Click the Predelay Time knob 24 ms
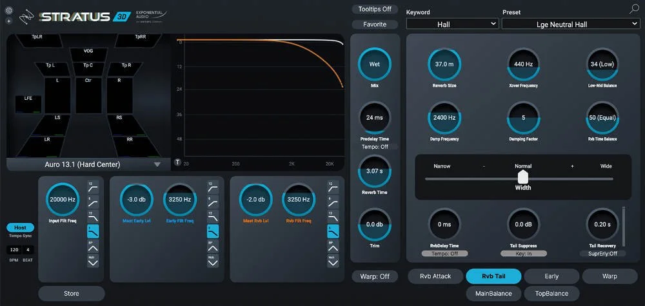Viewport: 645px width, 306px height. [375, 117]
